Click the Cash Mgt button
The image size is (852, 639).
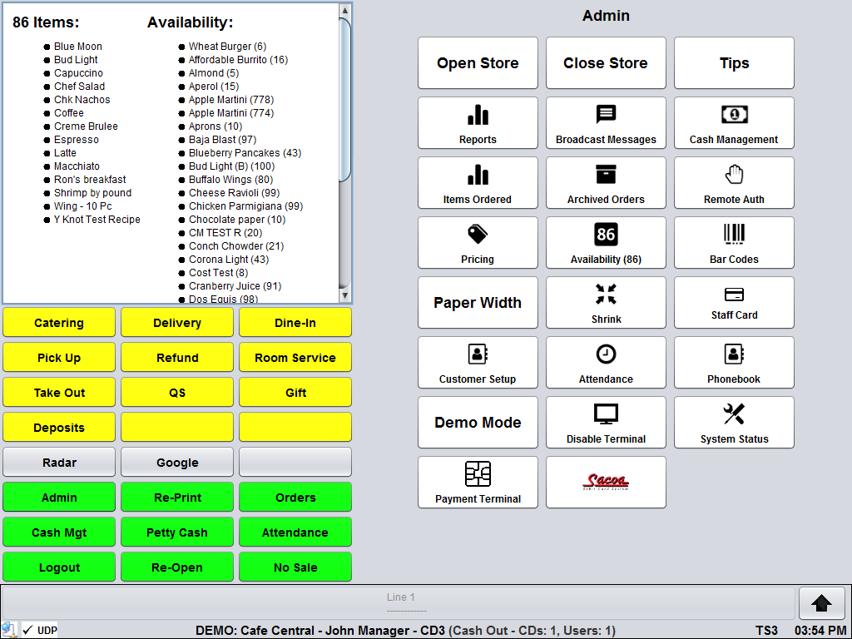(59, 532)
